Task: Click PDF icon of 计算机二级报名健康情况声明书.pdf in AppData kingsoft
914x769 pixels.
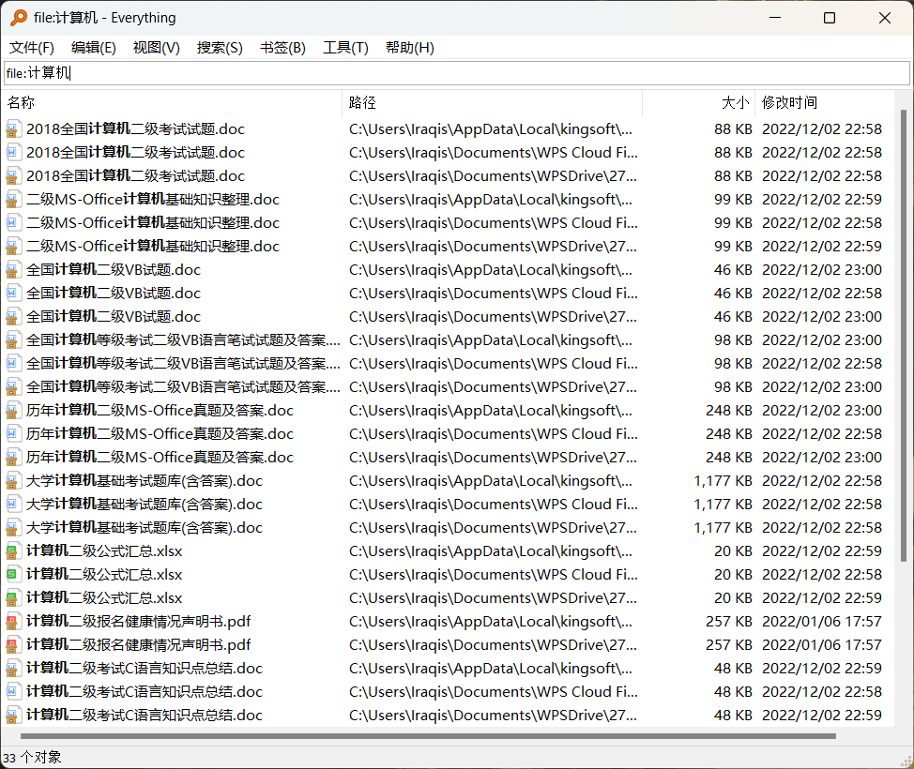Action: (x=12, y=622)
